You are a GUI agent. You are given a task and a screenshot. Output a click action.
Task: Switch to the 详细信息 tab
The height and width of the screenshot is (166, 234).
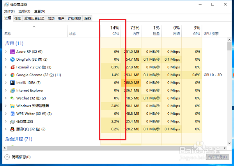[74, 18]
